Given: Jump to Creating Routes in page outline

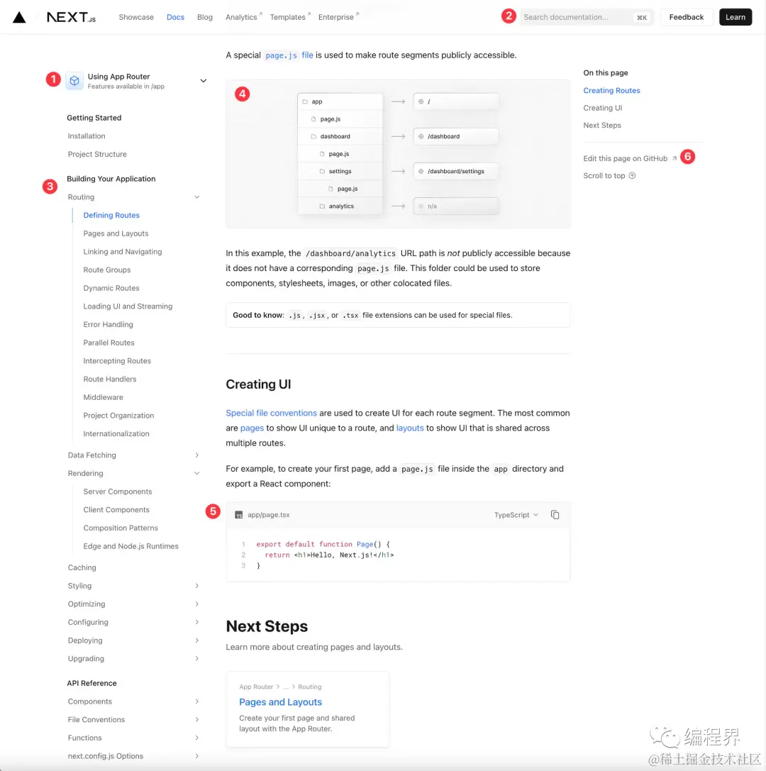Looking at the screenshot, I should pos(611,91).
